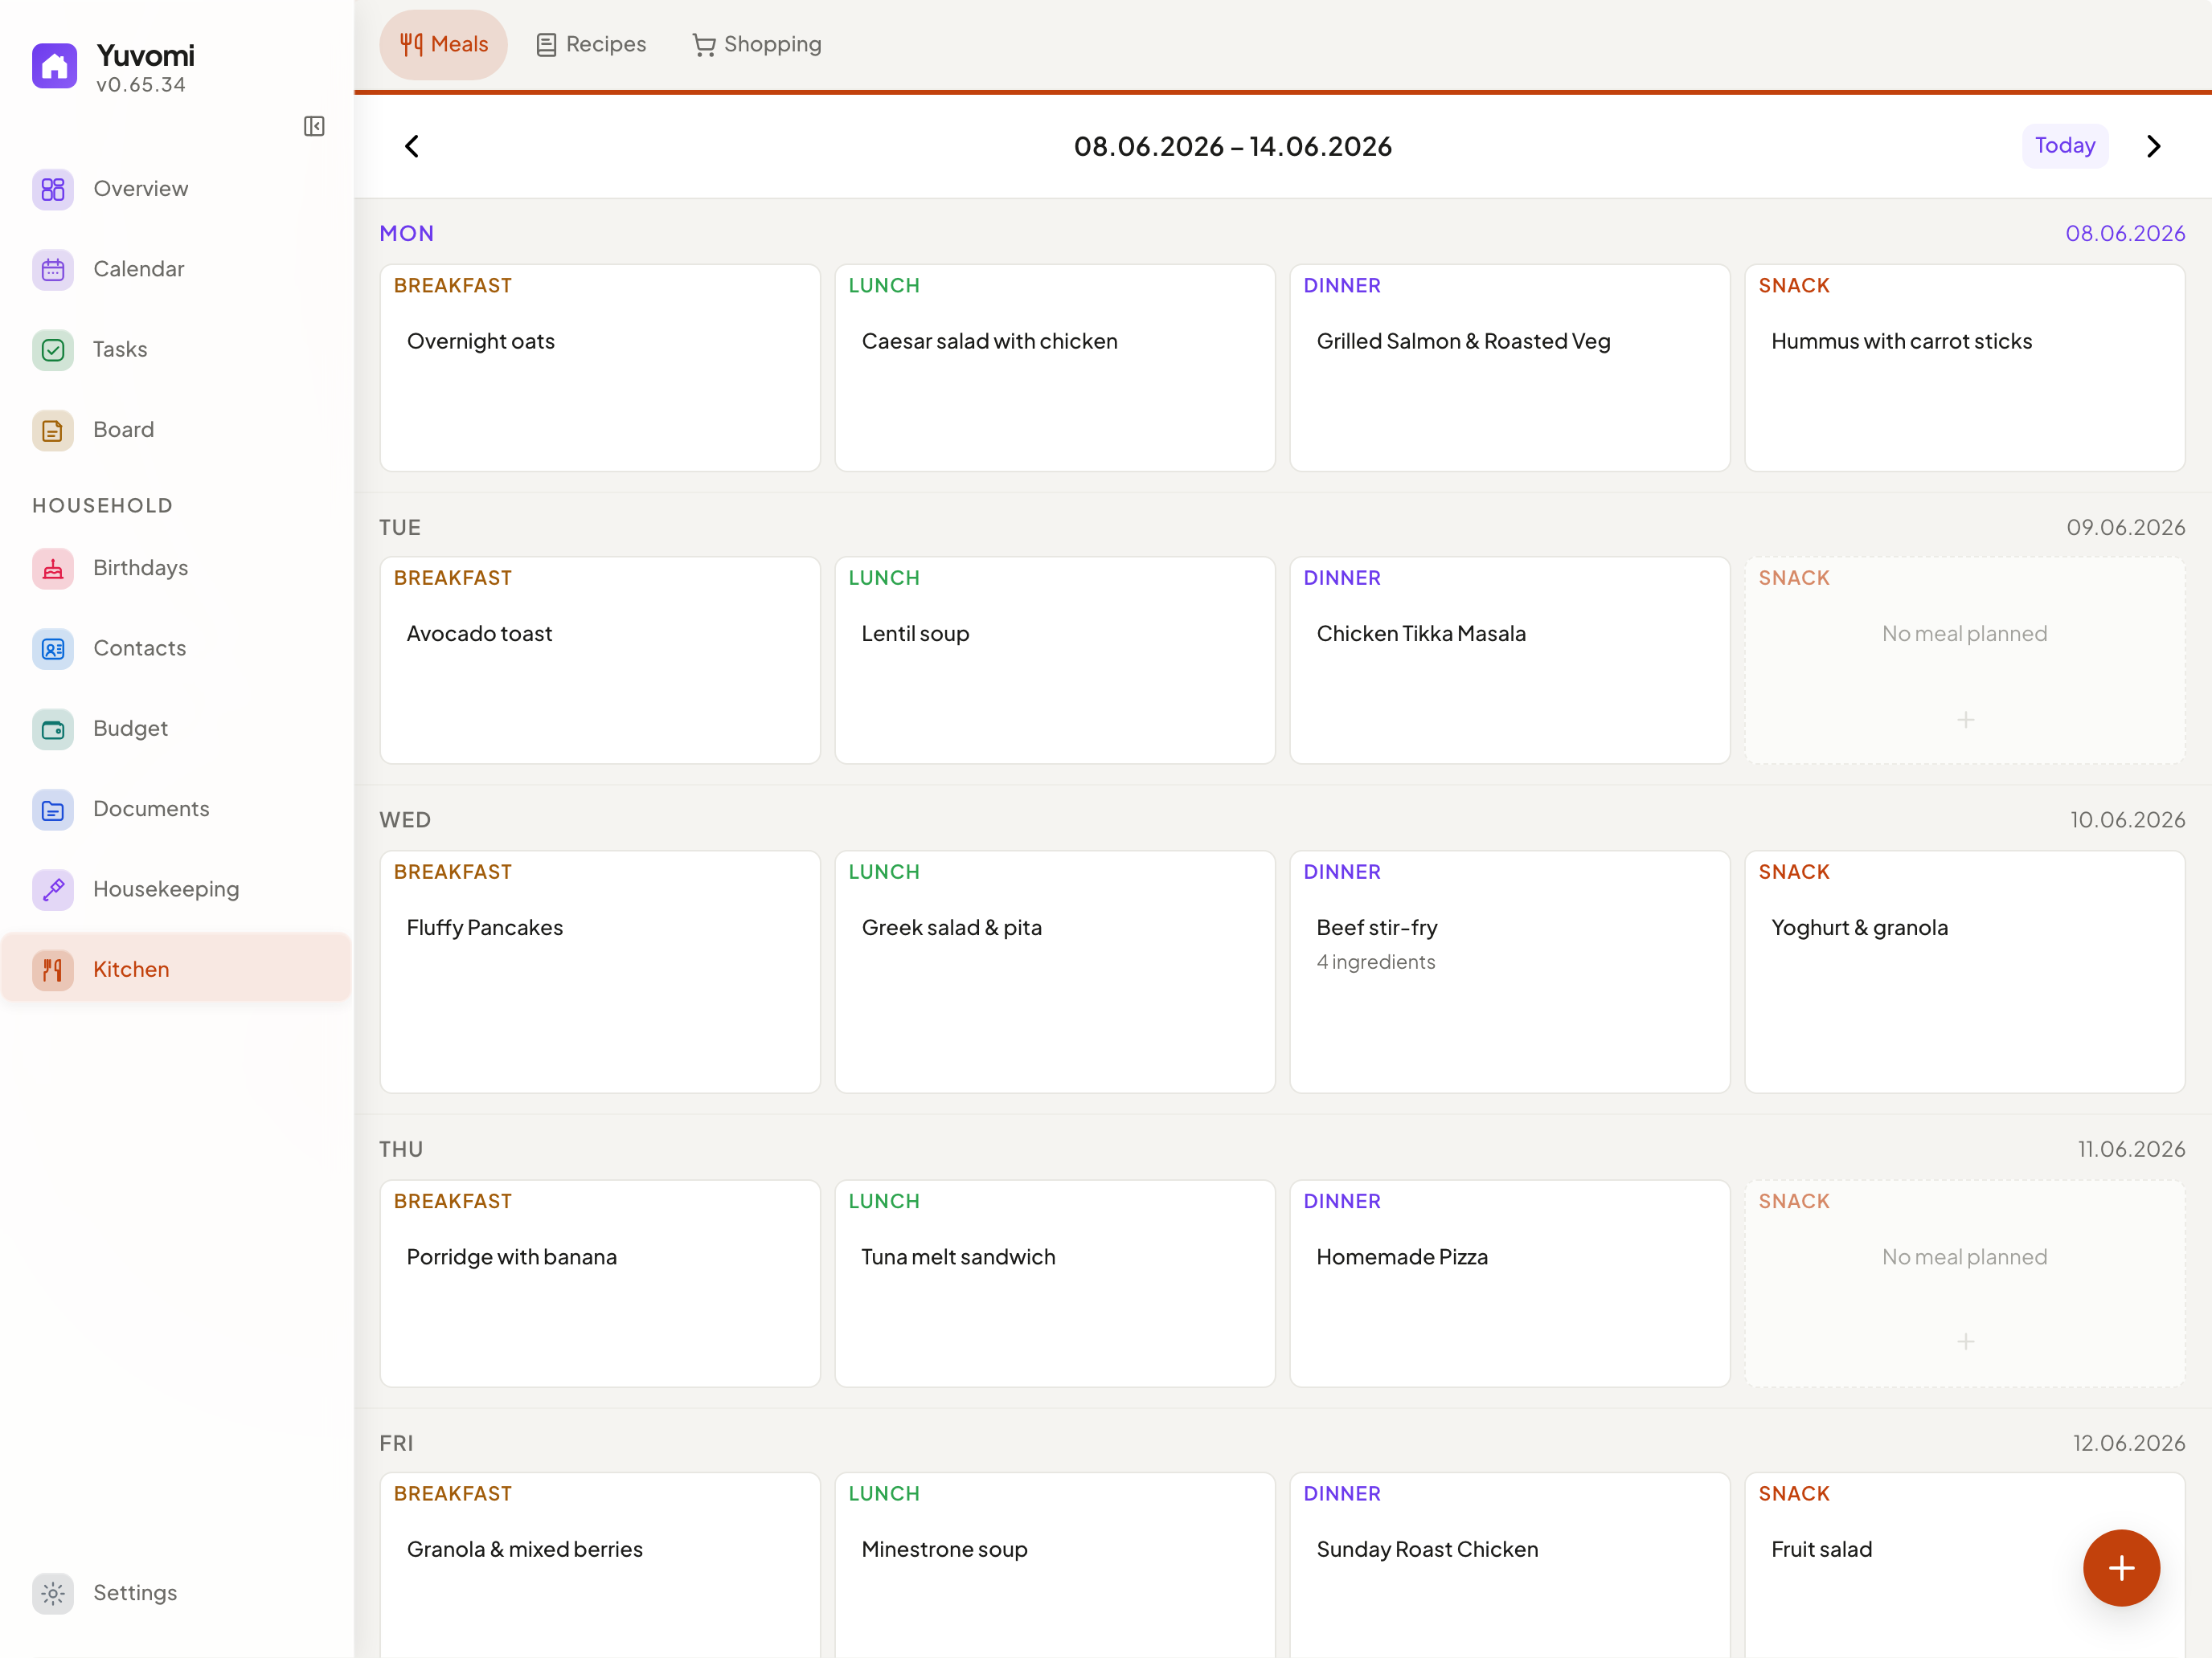Screen dimensions: 2212x1658
Task: Open Wednesday's Fluffy Pancakes breakfast
Action: 600,971
